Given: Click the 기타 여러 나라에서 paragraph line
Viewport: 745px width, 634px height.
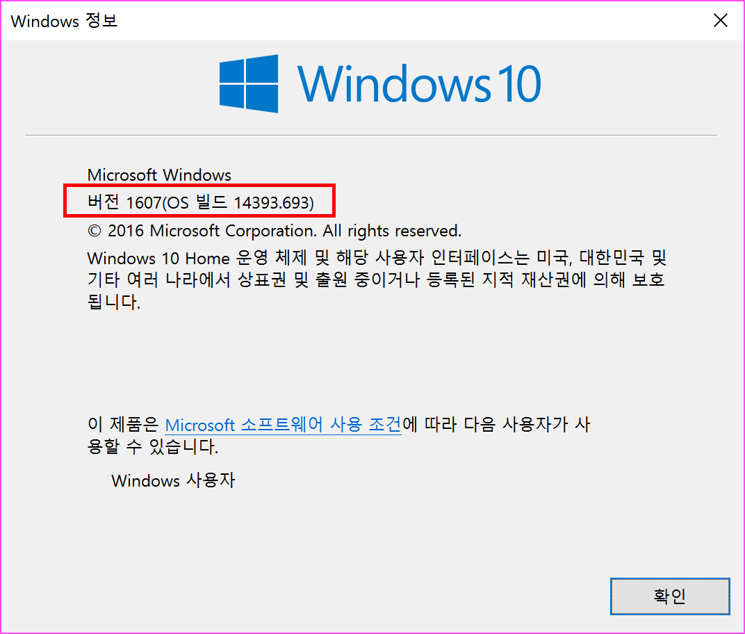Looking at the screenshot, I should pyautogui.click(x=376, y=279).
